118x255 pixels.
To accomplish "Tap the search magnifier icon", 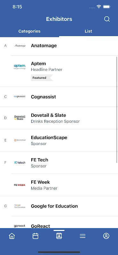I will pos(107,19).
